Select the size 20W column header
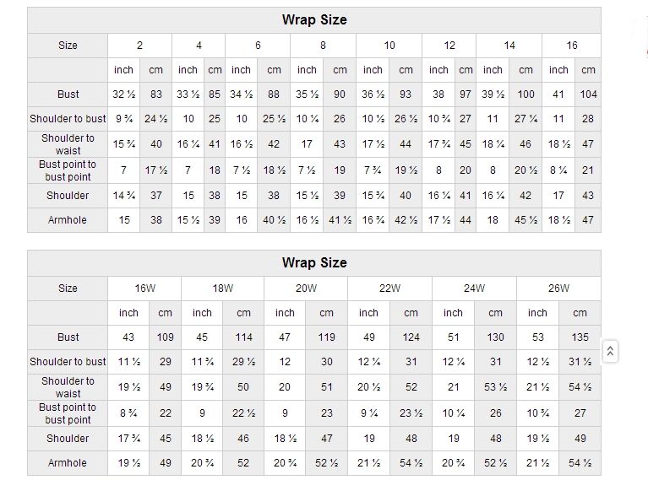Screen dimensions: 648x480 click(x=306, y=288)
